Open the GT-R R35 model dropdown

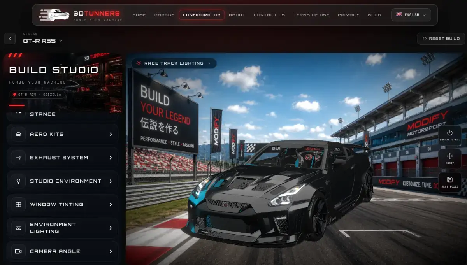click(42, 40)
